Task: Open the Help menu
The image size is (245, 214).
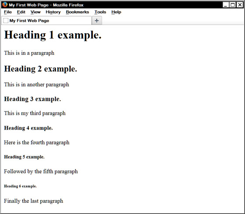Action: tap(116, 12)
